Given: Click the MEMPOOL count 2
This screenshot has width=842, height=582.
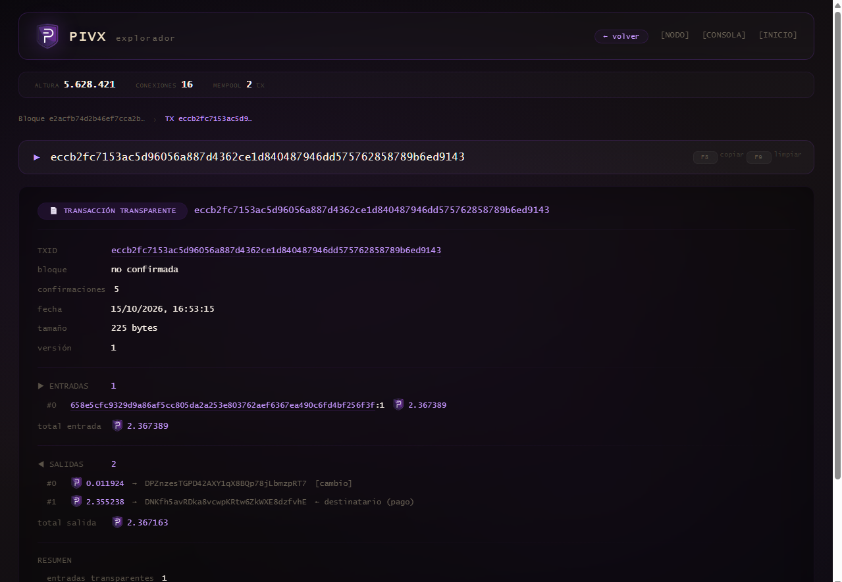Looking at the screenshot, I should (x=249, y=85).
